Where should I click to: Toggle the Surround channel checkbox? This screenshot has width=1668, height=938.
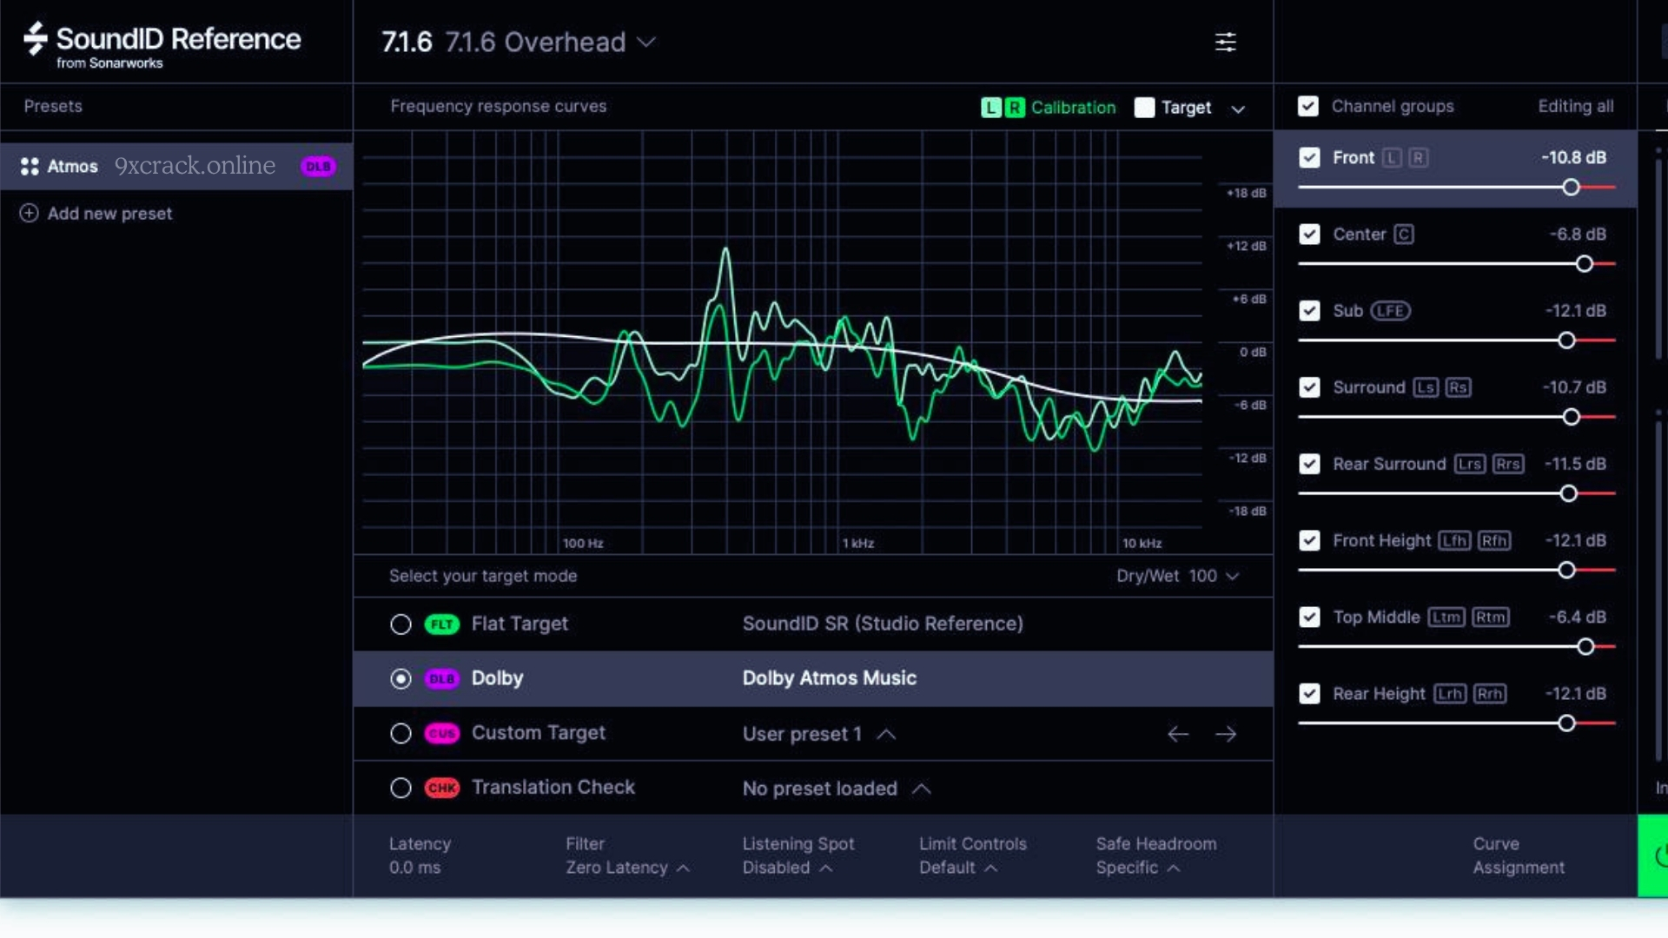click(x=1309, y=387)
